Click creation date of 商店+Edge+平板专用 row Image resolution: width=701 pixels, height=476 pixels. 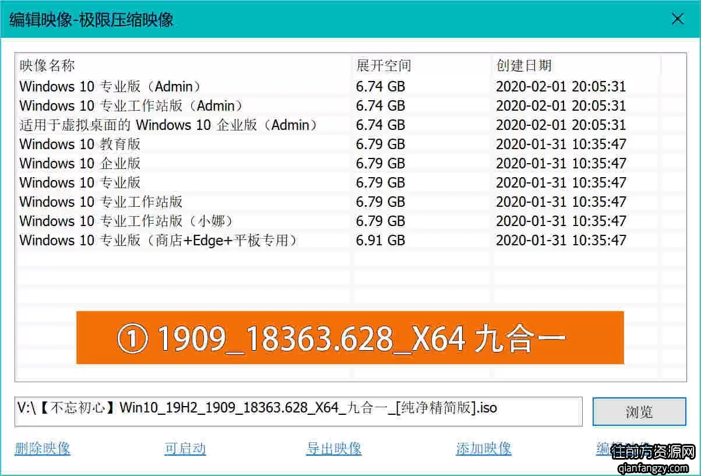(x=561, y=240)
